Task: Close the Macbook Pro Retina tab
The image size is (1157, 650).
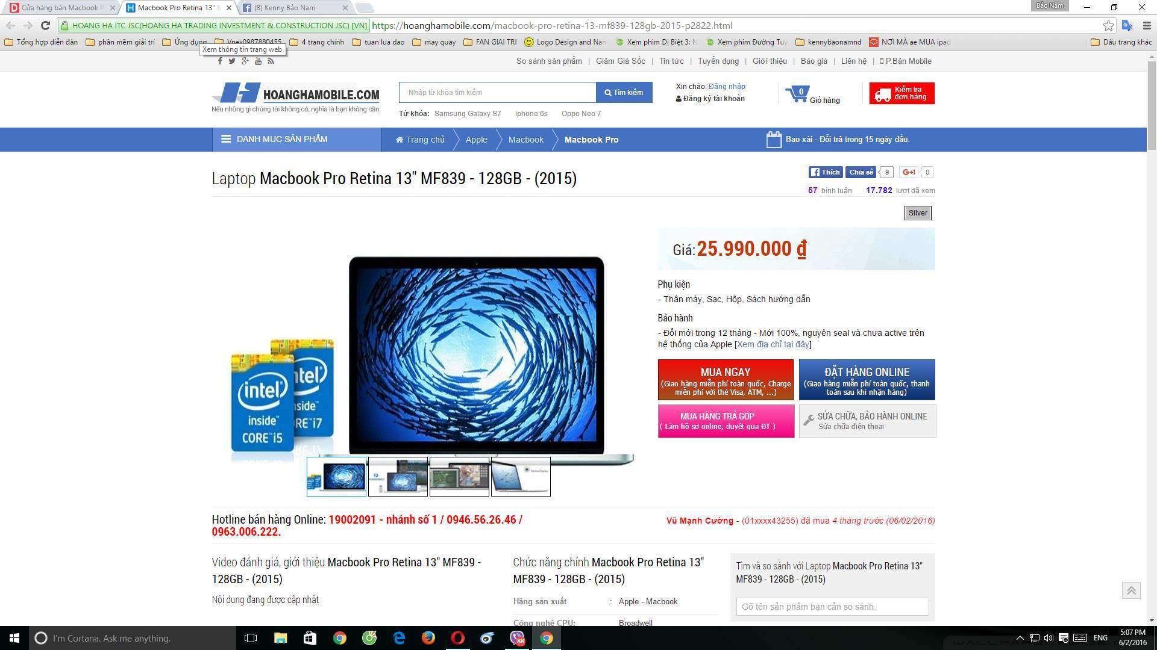Action: 228,8
